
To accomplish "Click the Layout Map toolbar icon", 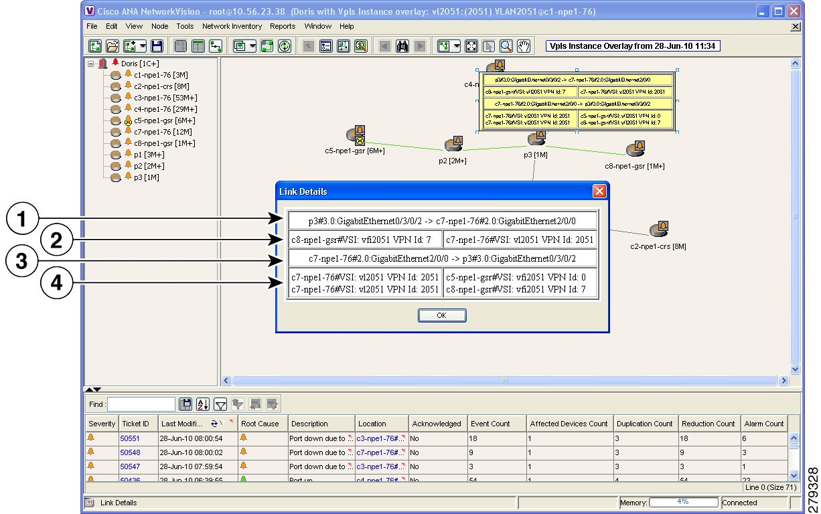I will pyautogui.click(x=443, y=46).
